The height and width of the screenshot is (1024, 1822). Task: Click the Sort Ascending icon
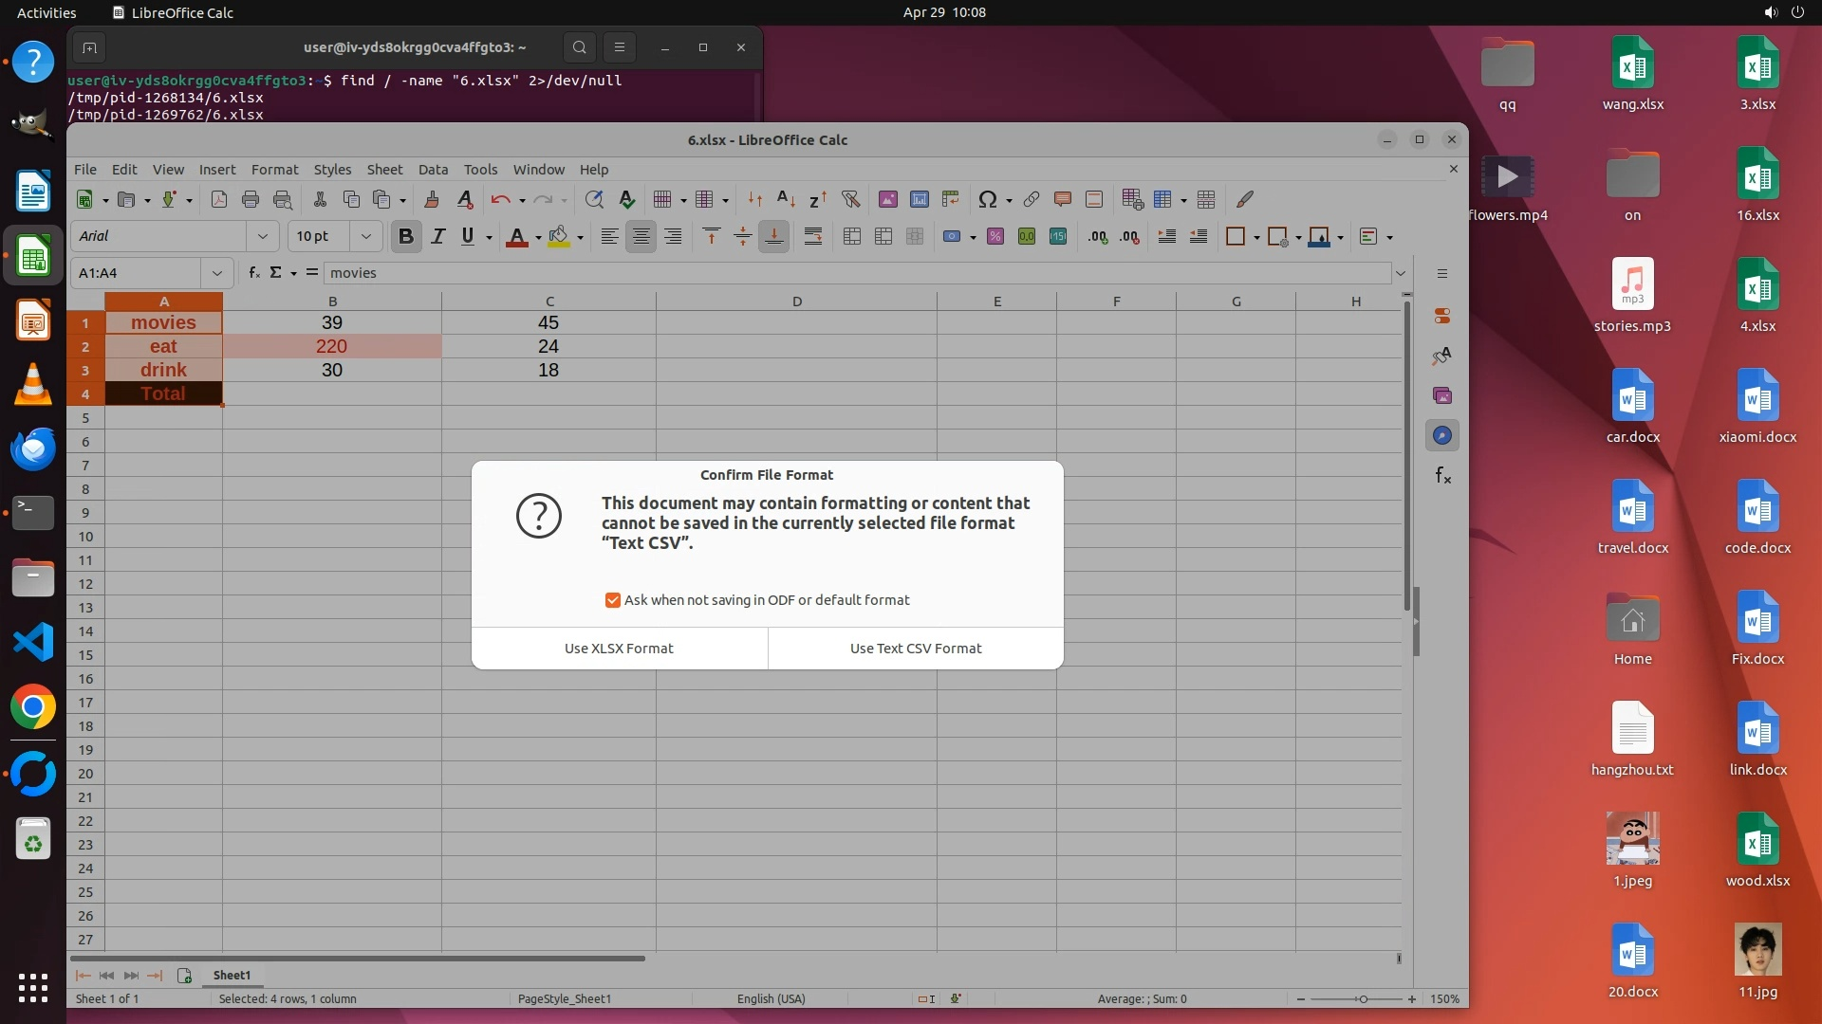786,199
